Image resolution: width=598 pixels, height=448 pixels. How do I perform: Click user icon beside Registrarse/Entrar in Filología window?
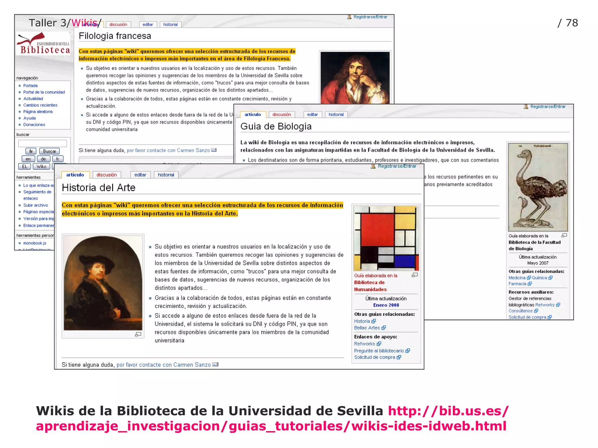349,17
